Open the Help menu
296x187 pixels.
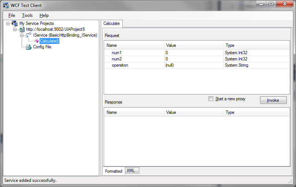point(44,15)
